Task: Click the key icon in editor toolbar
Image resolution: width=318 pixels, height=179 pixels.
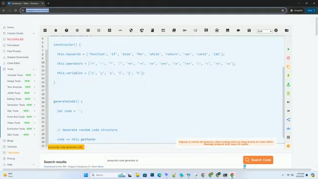Action: click(184, 30)
